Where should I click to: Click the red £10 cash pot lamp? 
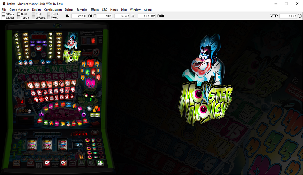[90, 63]
